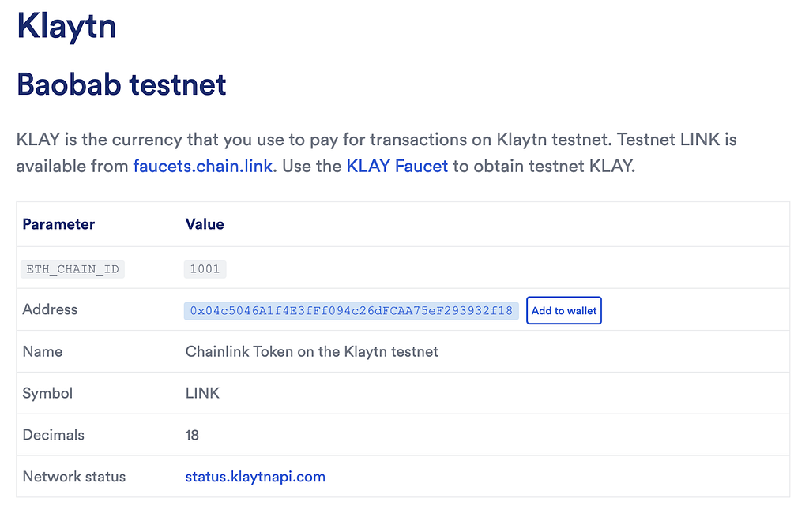The width and height of the screenshot is (809, 517).
Task: Click the Klaytn page heading
Action: tap(66, 25)
